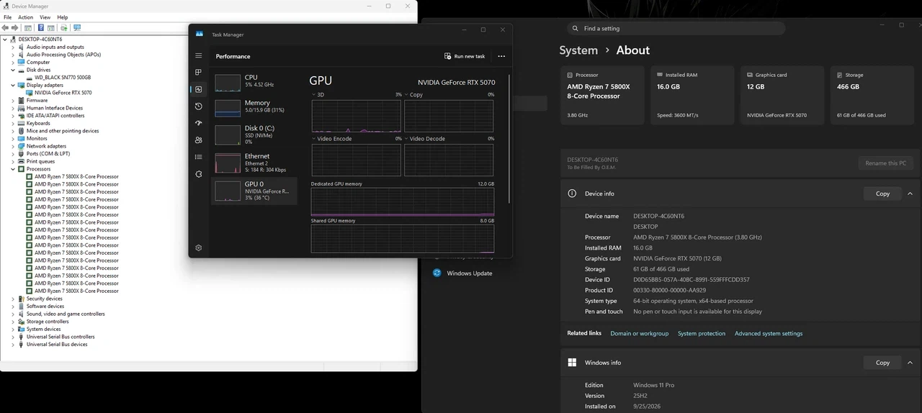Open Task Manager navigation hamburger menu

[199, 55]
